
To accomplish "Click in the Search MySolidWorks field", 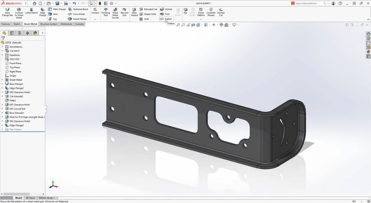I will [309, 3].
